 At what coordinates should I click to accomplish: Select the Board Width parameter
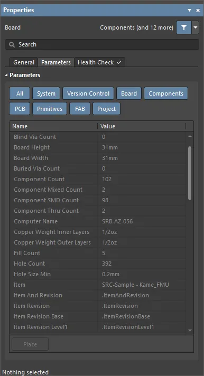[x=98, y=158]
